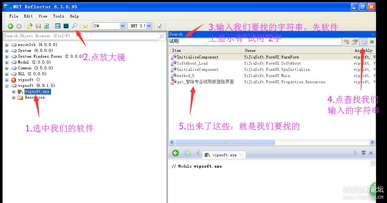The image size is (387, 203).
Task: Click the Refresh document icon
Action: (46, 26)
